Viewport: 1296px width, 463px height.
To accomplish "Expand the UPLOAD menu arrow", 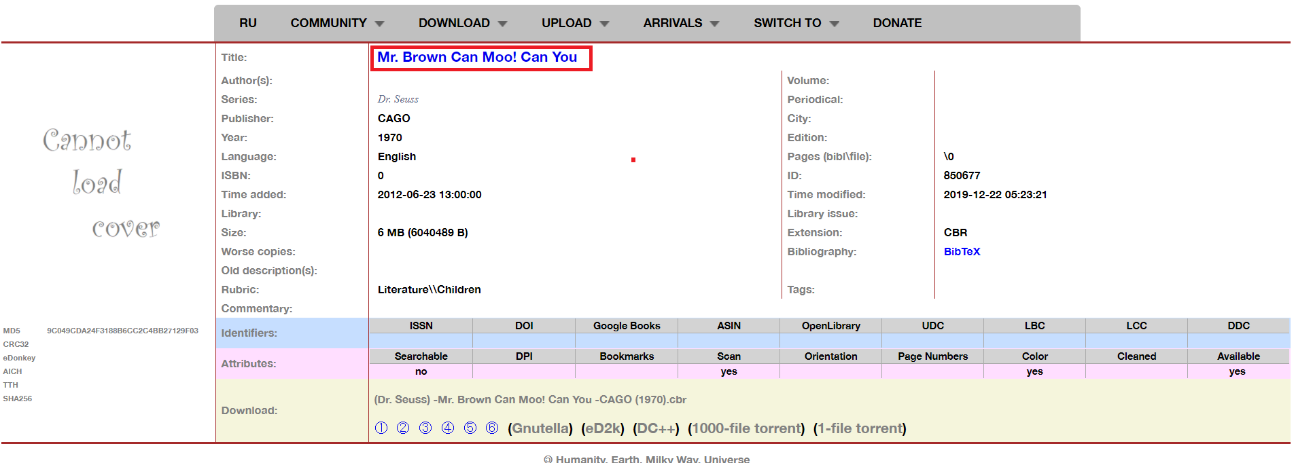I will coord(604,24).
